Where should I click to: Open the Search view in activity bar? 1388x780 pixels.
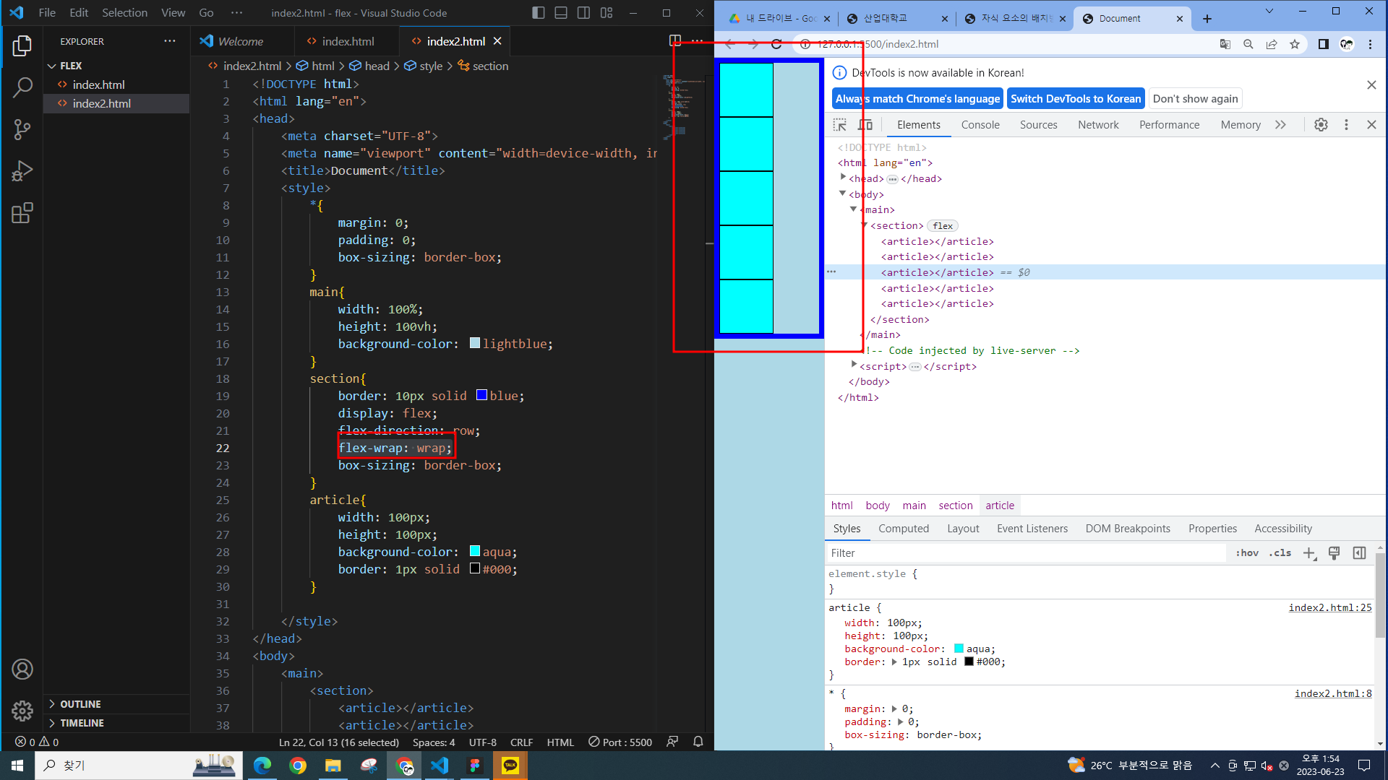22,87
